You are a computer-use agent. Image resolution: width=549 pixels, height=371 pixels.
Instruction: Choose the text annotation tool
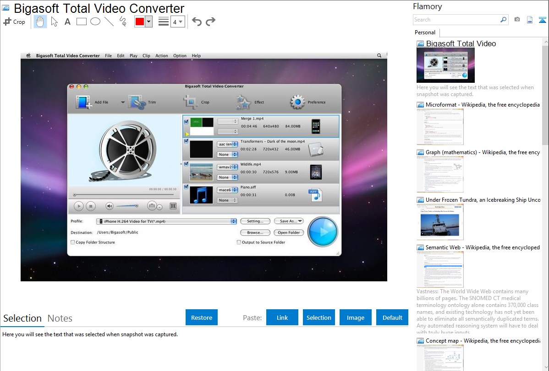[x=67, y=22]
